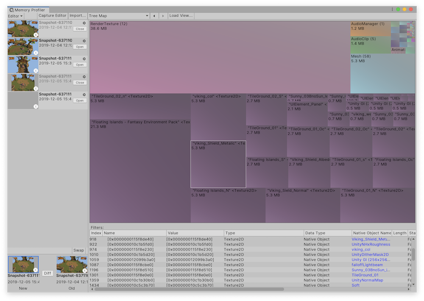Click the Capture Editor button

coord(53,16)
